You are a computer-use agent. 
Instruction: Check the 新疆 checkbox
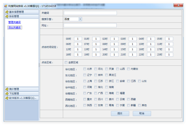[128, 105]
